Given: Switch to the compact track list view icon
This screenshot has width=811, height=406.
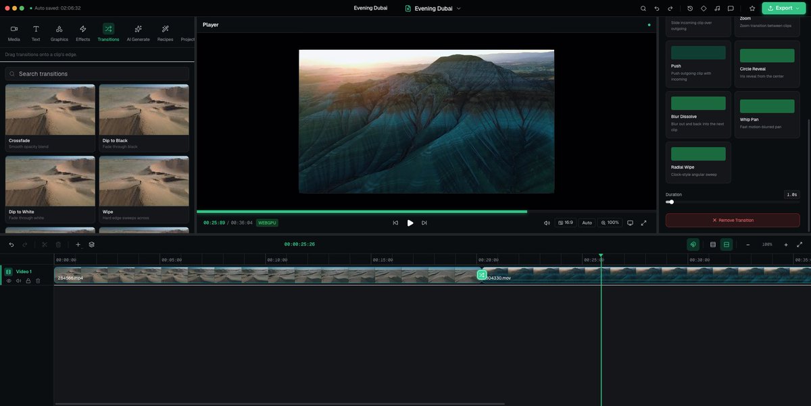Looking at the screenshot, I should coord(713,244).
